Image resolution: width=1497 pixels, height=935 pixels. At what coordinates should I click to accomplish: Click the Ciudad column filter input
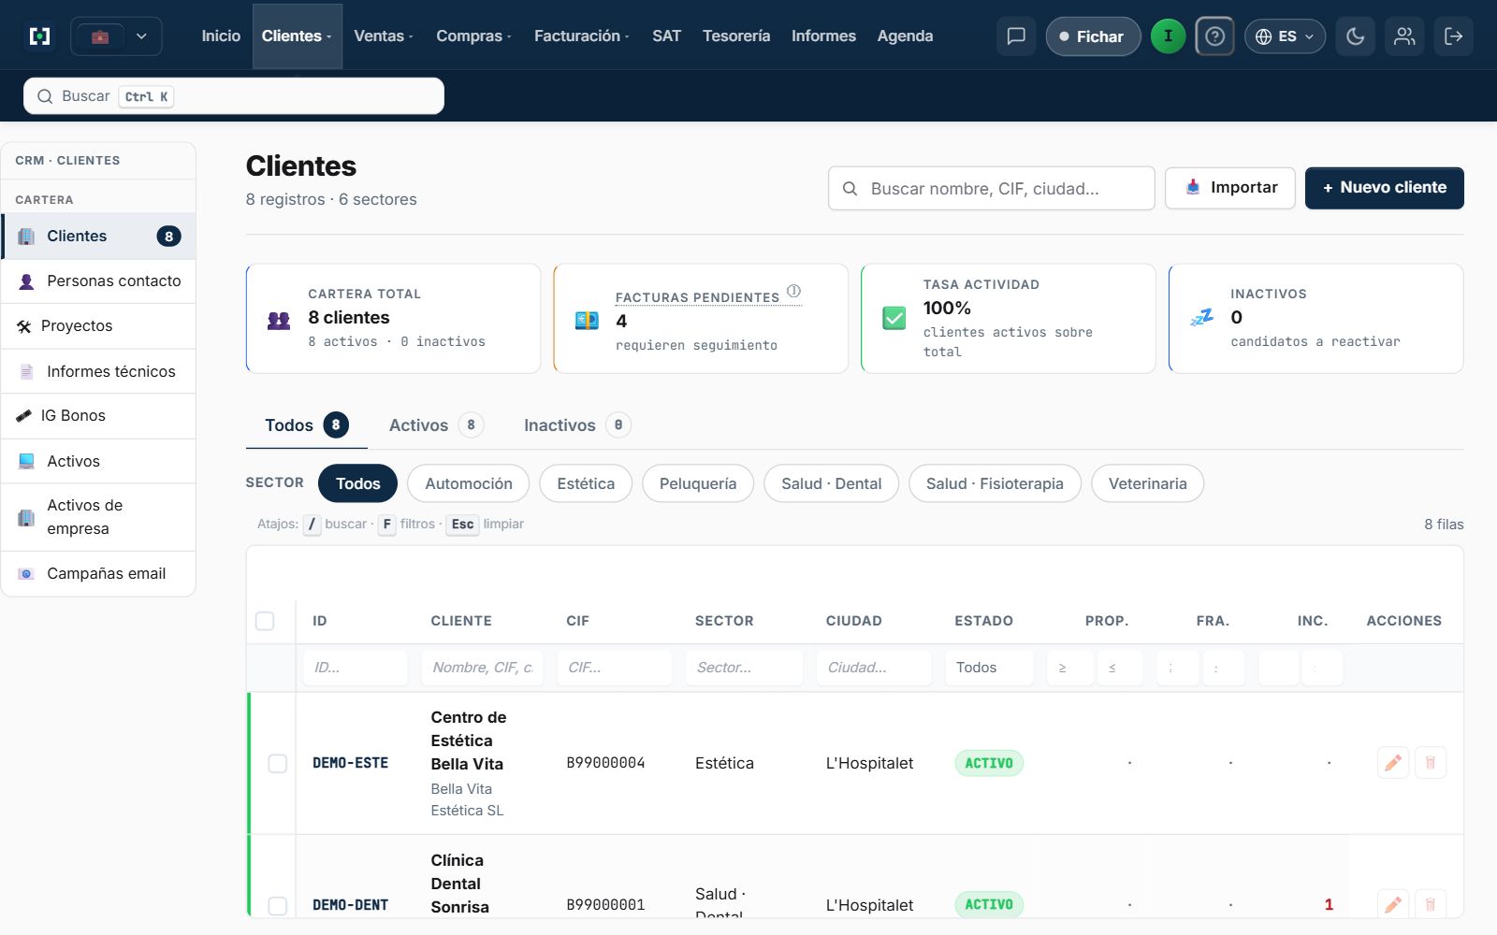coord(874,668)
